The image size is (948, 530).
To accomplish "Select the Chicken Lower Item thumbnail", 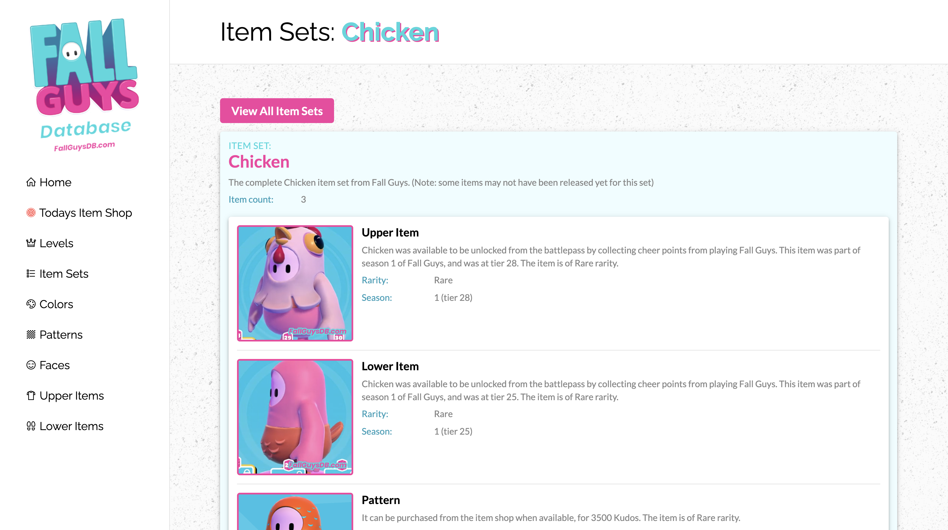I will (x=295, y=417).
